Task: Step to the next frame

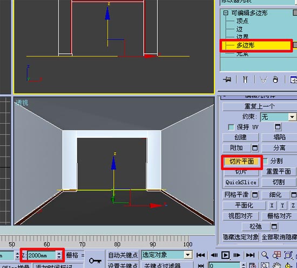Action: click(x=237, y=255)
